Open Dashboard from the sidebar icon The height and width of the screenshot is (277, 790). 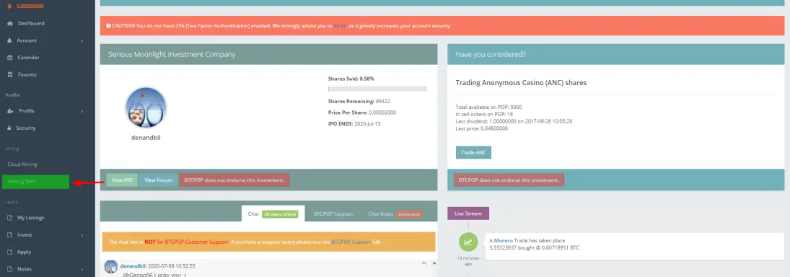pos(10,23)
